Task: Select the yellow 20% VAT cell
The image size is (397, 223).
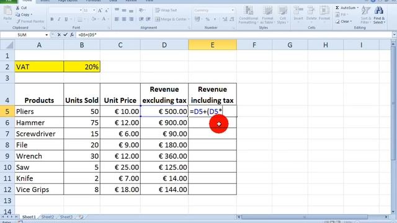Action: [82, 67]
